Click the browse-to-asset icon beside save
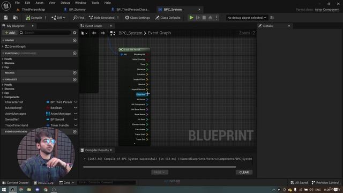Screen dimensions: 343x193 click(16, 18)
